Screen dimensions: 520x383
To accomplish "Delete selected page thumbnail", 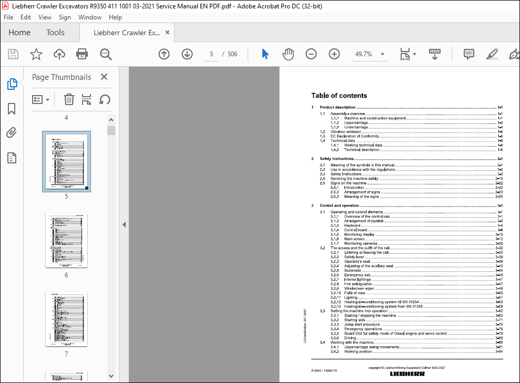I will (69, 99).
